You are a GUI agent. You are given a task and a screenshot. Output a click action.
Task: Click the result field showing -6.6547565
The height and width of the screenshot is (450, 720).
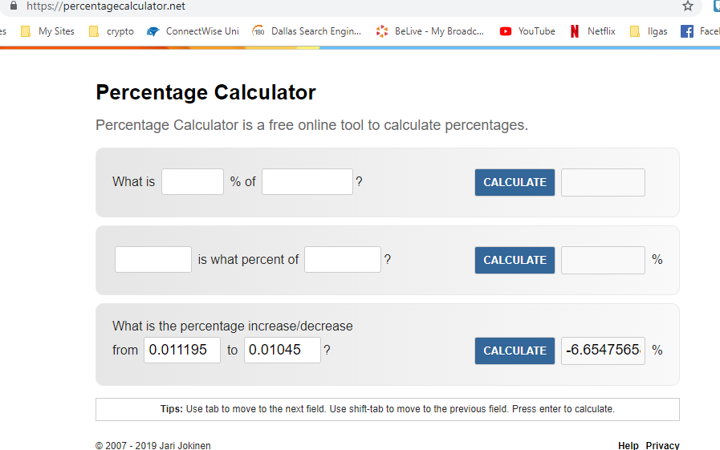coord(603,351)
